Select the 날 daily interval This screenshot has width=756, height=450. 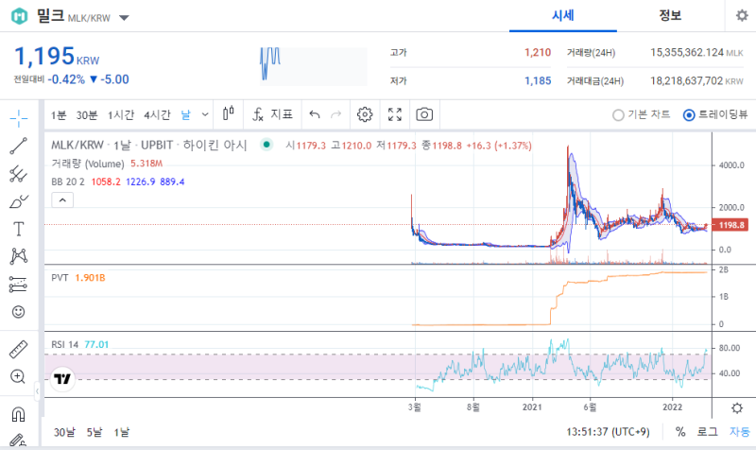point(185,115)
